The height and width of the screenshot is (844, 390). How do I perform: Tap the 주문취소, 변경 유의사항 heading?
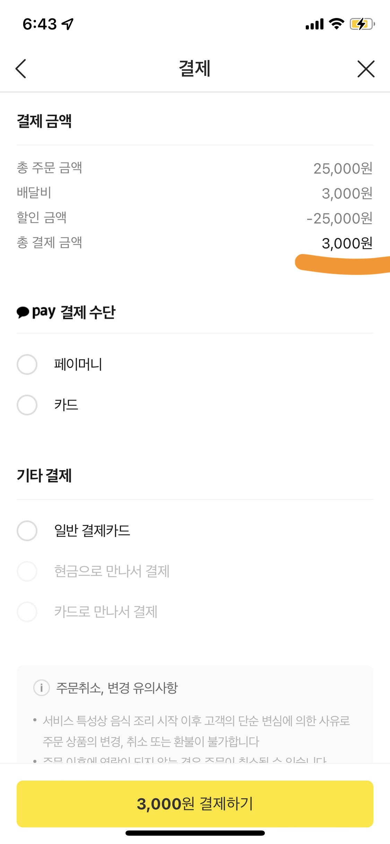pyautogui.click(x=117, y=688)
